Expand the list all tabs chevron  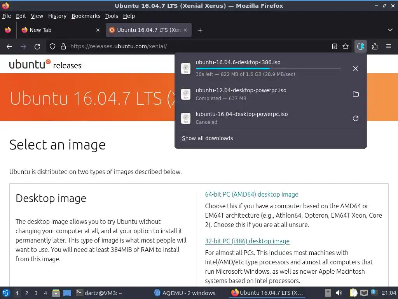click(390, 30)
